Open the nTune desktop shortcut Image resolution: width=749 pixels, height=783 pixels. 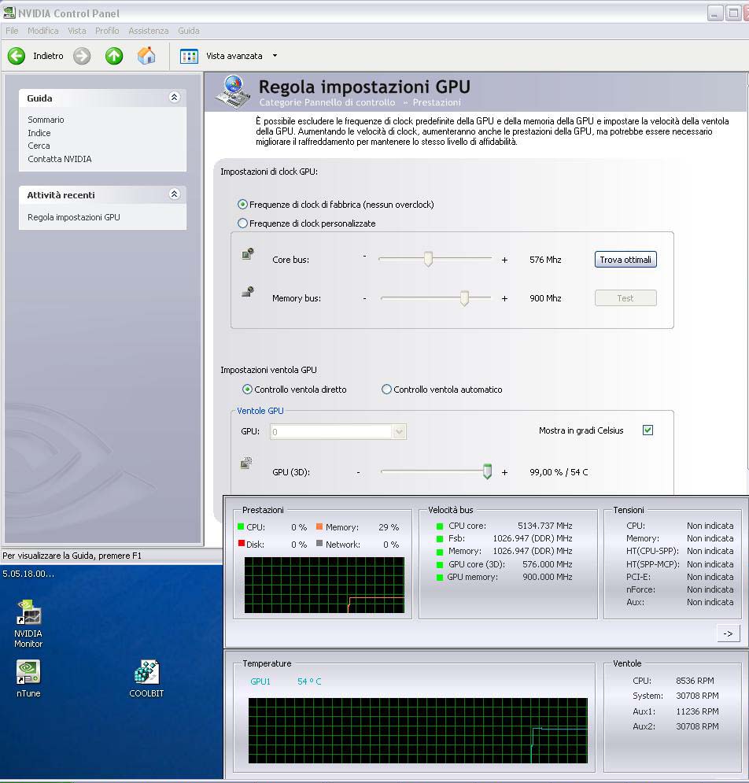28,678
